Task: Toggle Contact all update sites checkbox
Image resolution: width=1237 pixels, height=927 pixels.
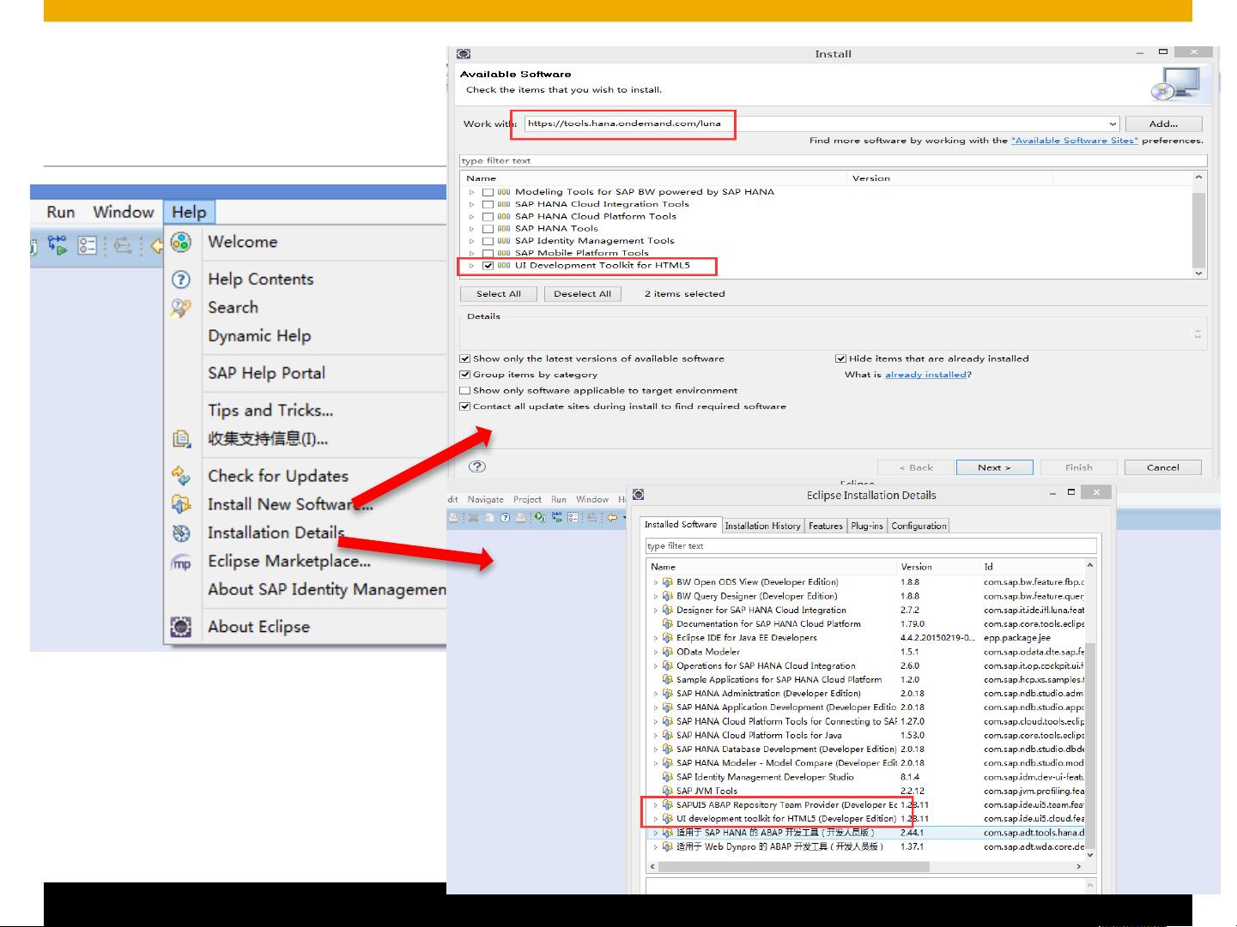Action: 465,406
